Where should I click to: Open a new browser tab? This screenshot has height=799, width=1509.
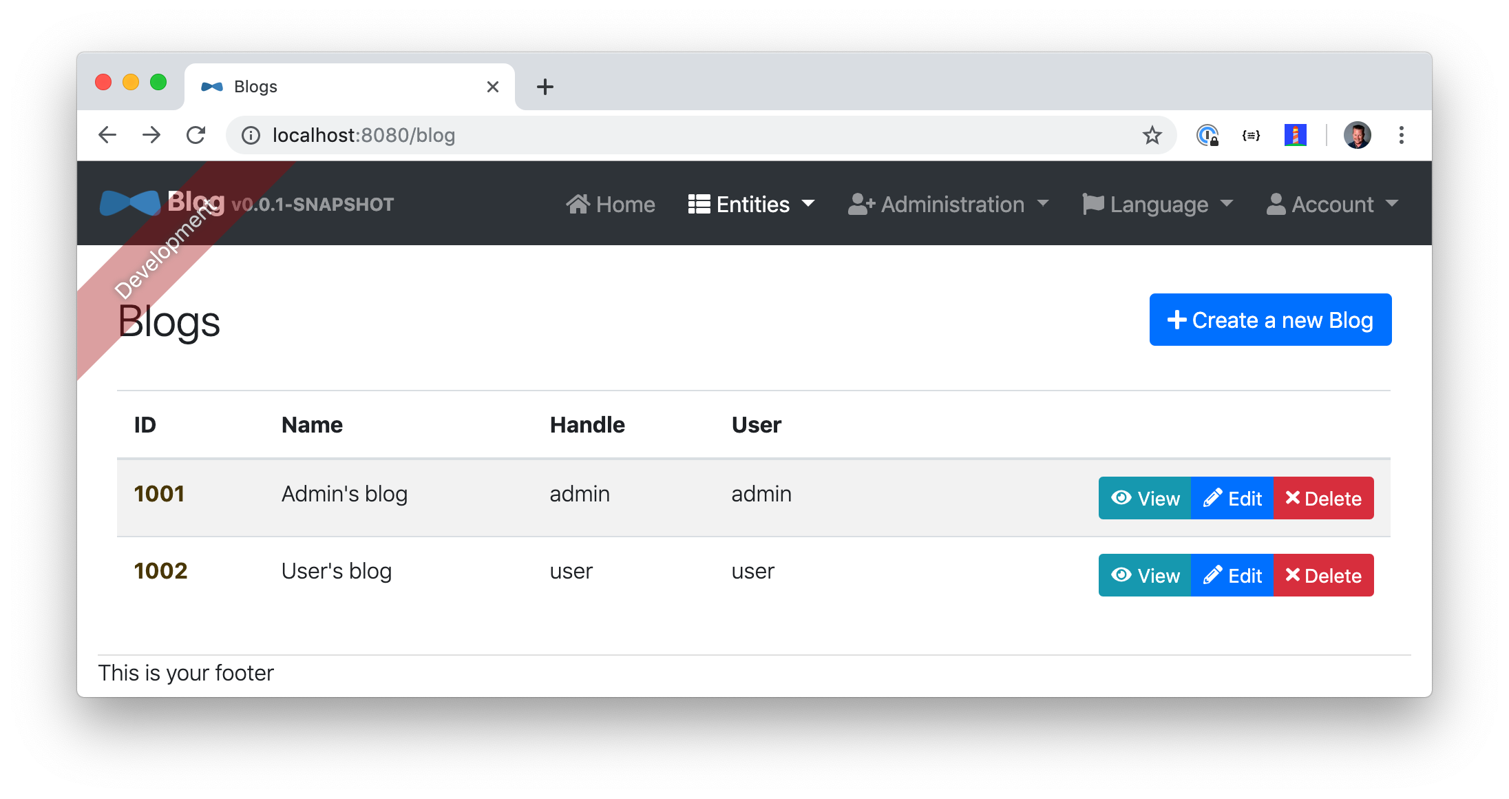click(545, 87)
